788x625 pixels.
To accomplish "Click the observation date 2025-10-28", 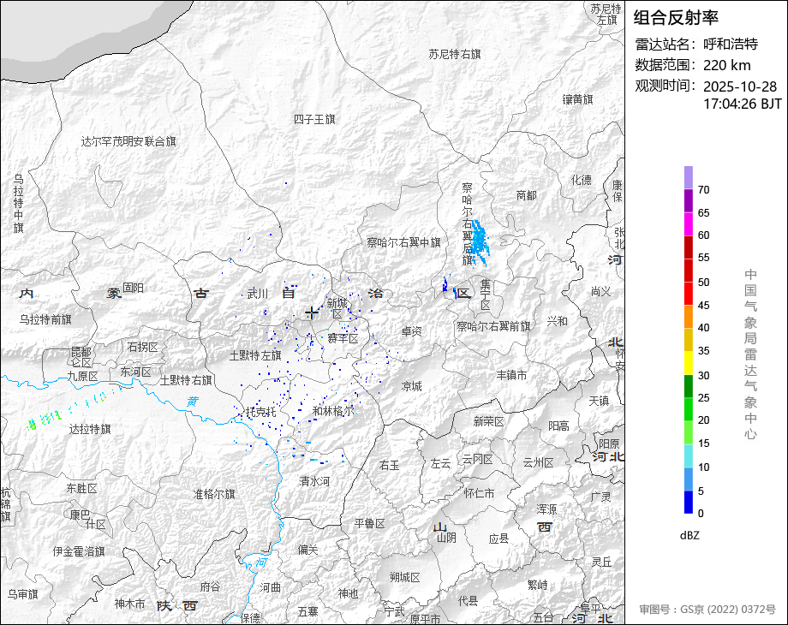I will (740, 86).
